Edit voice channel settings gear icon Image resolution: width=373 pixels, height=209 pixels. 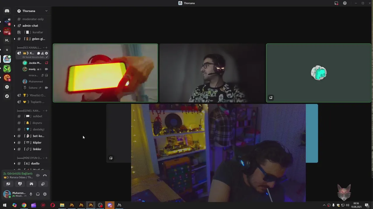tap(46, 53)
